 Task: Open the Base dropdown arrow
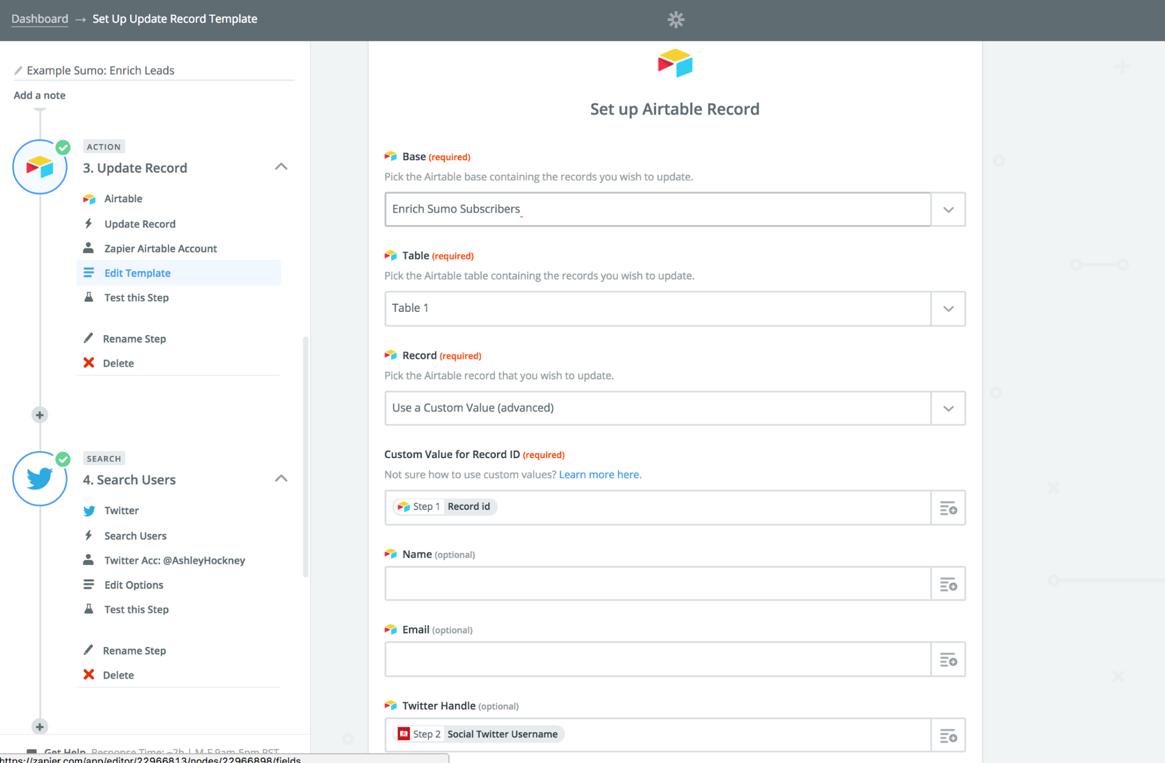(x=948, y=209)
